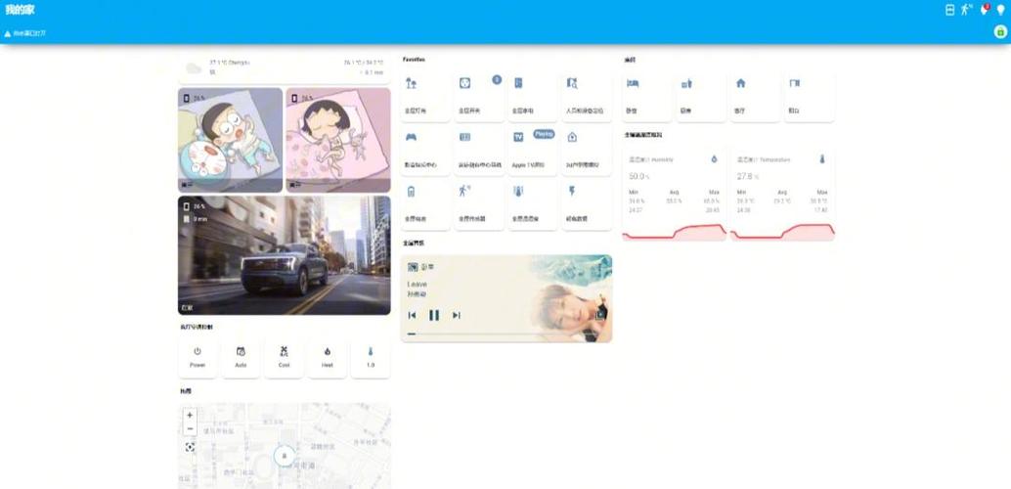Image resolution: width=1011 pixels, height=489 pixels.
Task: Open the lightning bolt electricity data card
Action: pos(588,205)
